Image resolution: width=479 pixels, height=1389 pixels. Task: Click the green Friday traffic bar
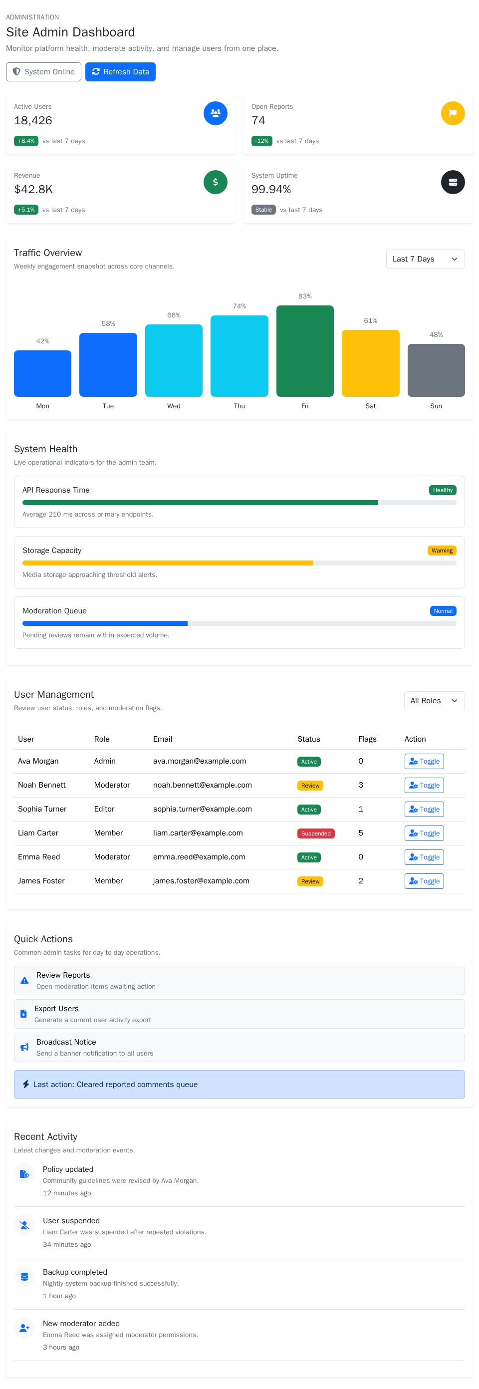click(x=305, y=351)
